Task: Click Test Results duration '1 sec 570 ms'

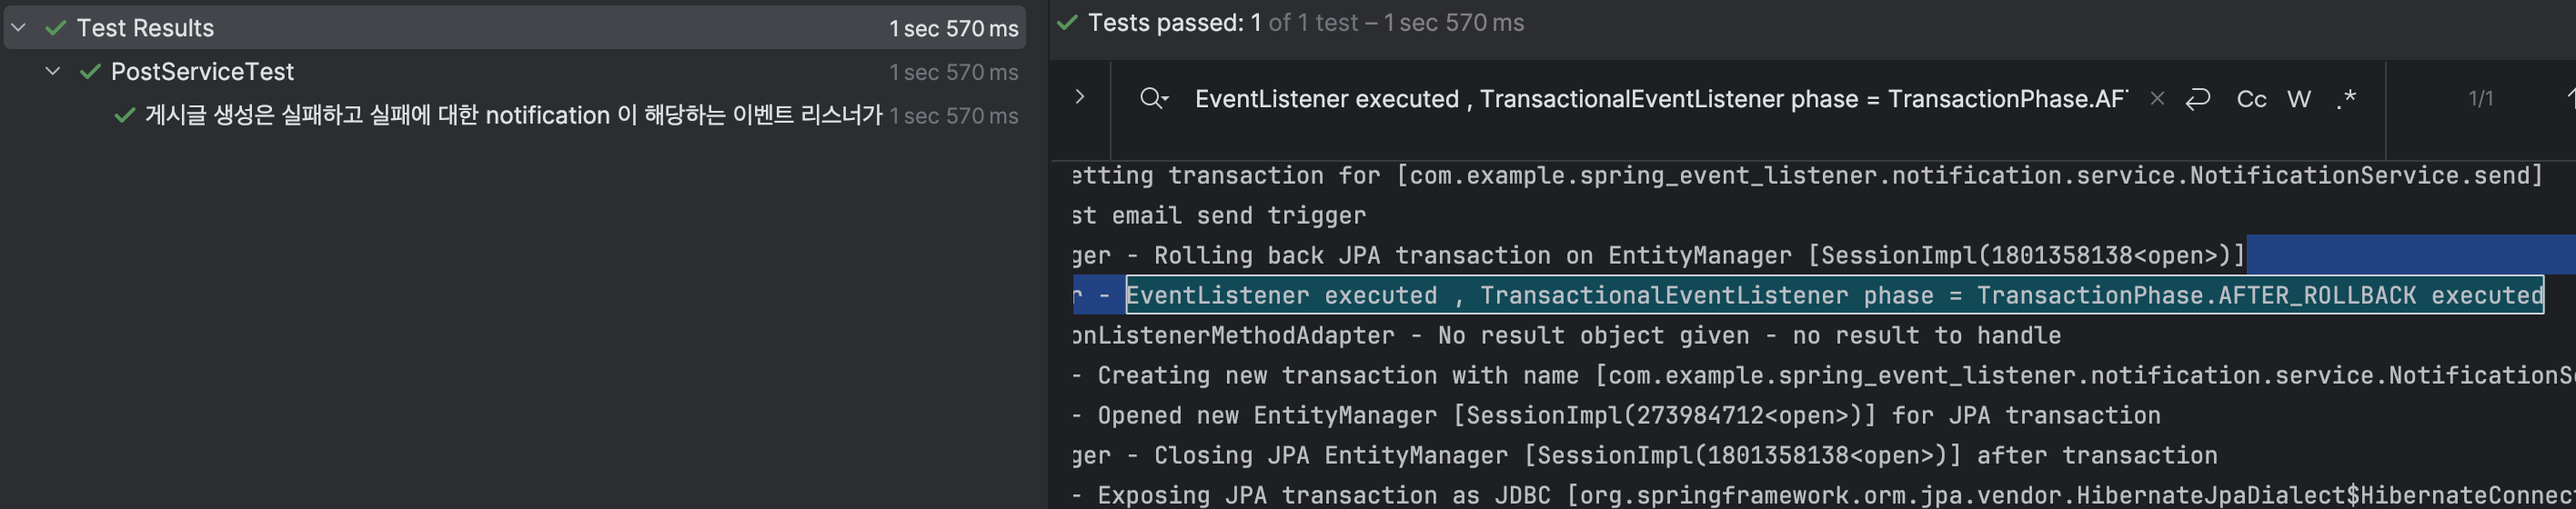Action: [x=953, y=29]
